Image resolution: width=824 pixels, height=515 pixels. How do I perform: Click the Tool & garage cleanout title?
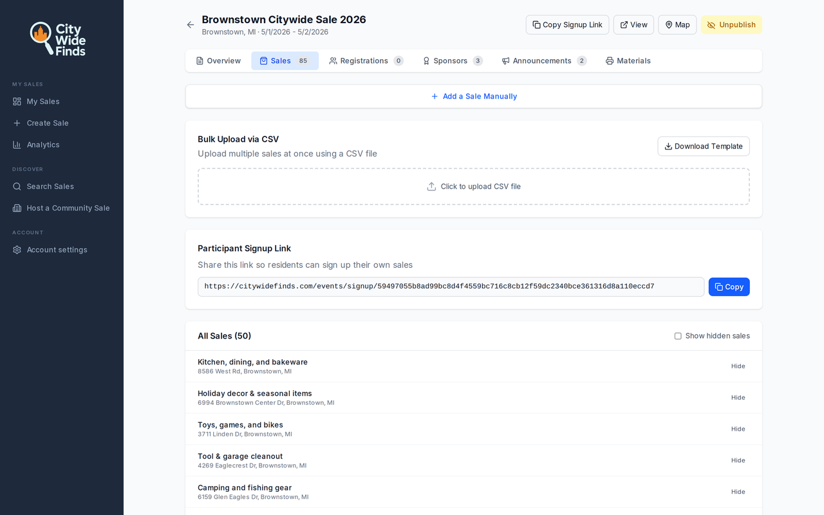click(x=240, y=456)
